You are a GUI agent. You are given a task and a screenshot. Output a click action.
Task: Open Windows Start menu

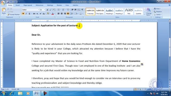click(3, 93)
